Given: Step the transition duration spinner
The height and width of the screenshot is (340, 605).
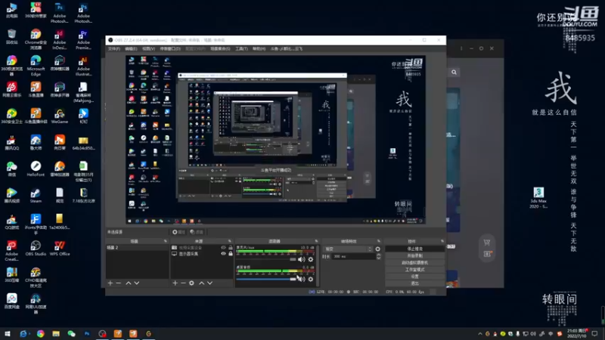Looking at the screenshot, I should tap(378, 256).
